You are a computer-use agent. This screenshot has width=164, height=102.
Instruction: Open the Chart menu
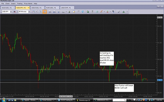click(x=7, y=4)
